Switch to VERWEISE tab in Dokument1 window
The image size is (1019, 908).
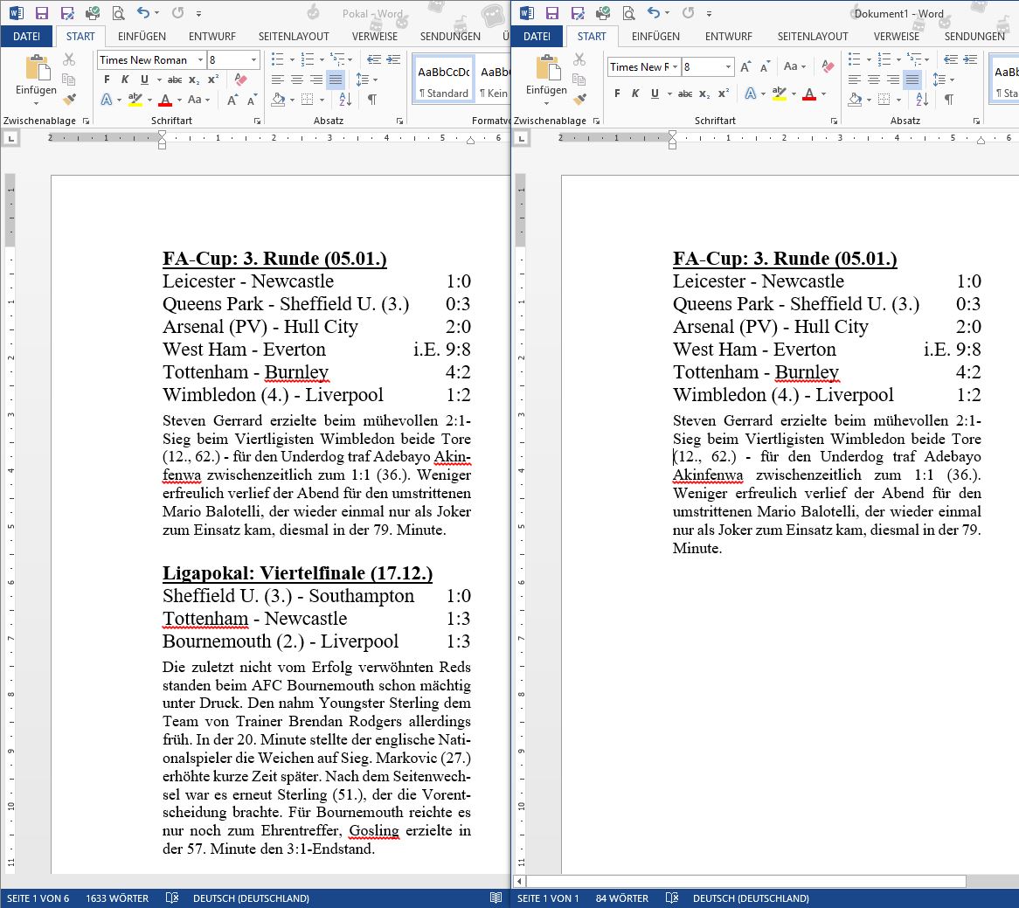tap(896, 37)
